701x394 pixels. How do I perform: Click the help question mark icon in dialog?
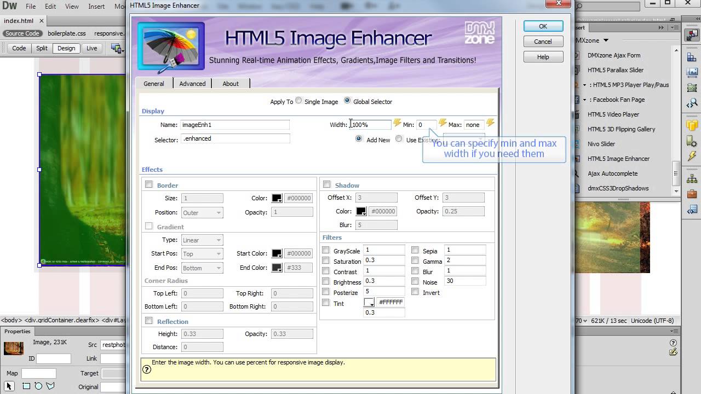click(x=146, y=370)
